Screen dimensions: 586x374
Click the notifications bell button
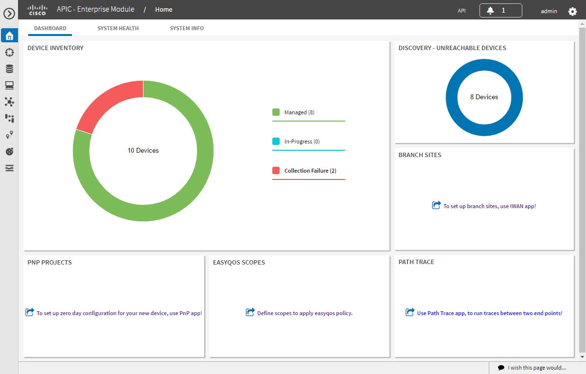[500, 10]
